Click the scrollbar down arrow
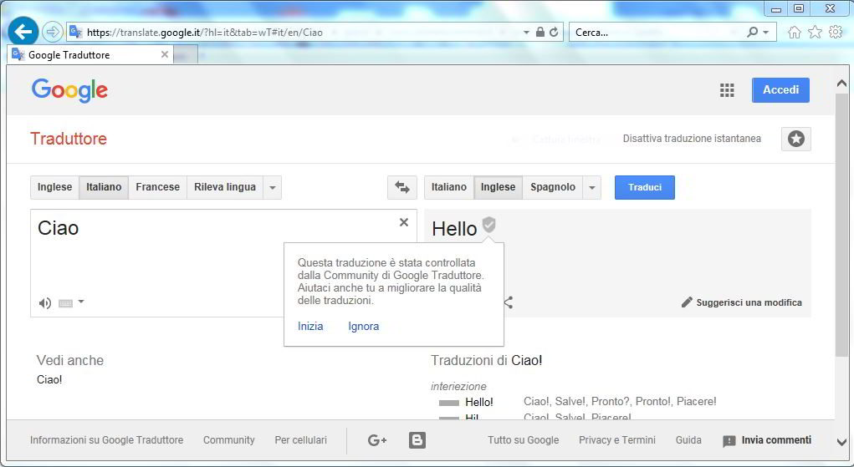 [x=841, y=442]
